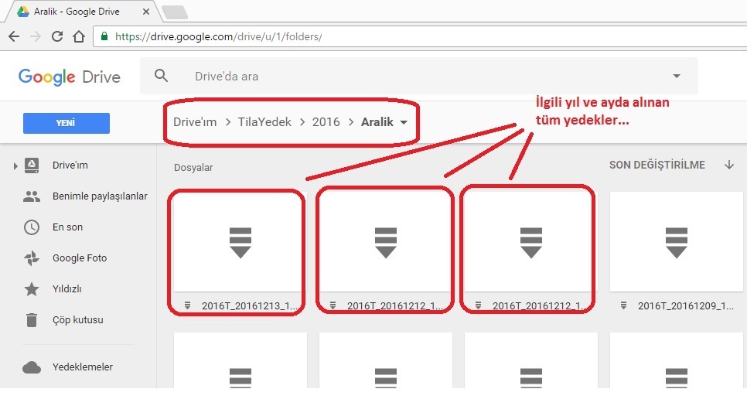Reload the page with the refresh icon

click(x=57, y=36)
